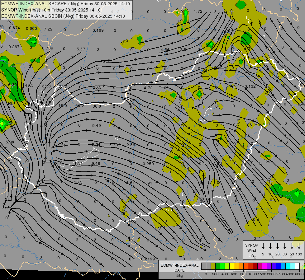This screenshot has width=305, height=280.
Task: Click the 0.739 value on the map
Action: [48, 48]
